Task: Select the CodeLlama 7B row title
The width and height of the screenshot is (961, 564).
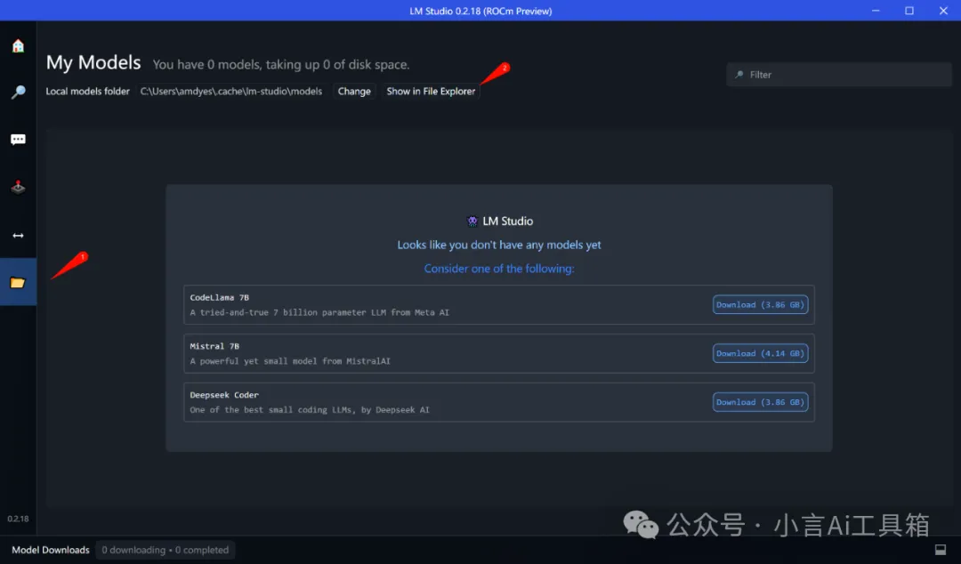Action: click(220, 297)
